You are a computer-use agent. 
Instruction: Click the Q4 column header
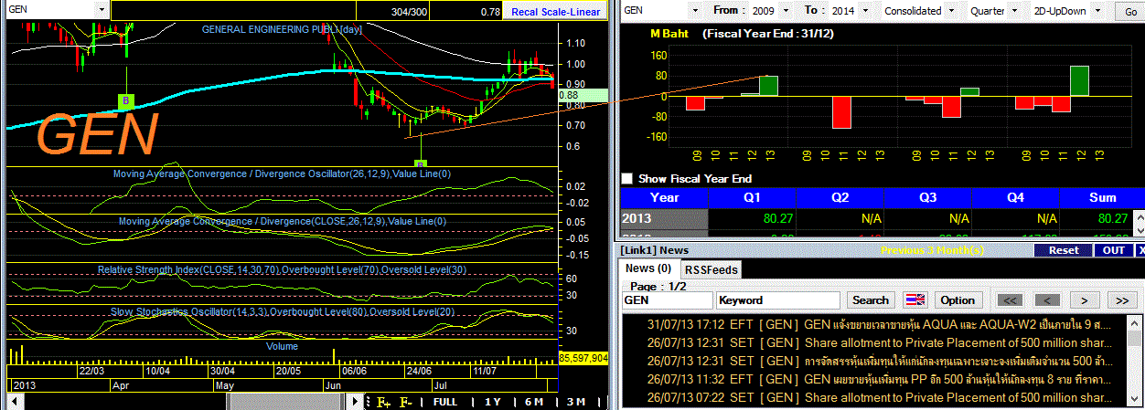click(1017, 197)
